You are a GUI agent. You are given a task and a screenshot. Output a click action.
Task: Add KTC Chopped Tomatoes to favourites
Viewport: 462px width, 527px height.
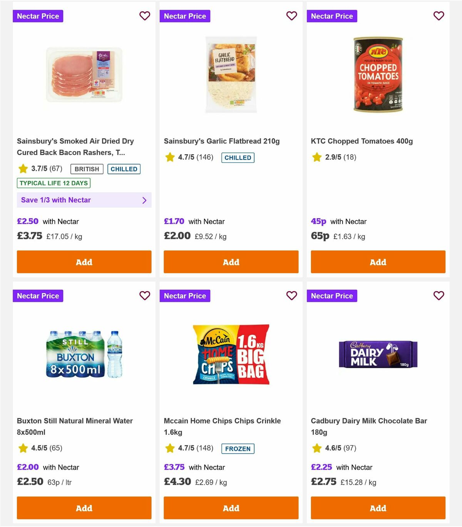coord(439,16)
